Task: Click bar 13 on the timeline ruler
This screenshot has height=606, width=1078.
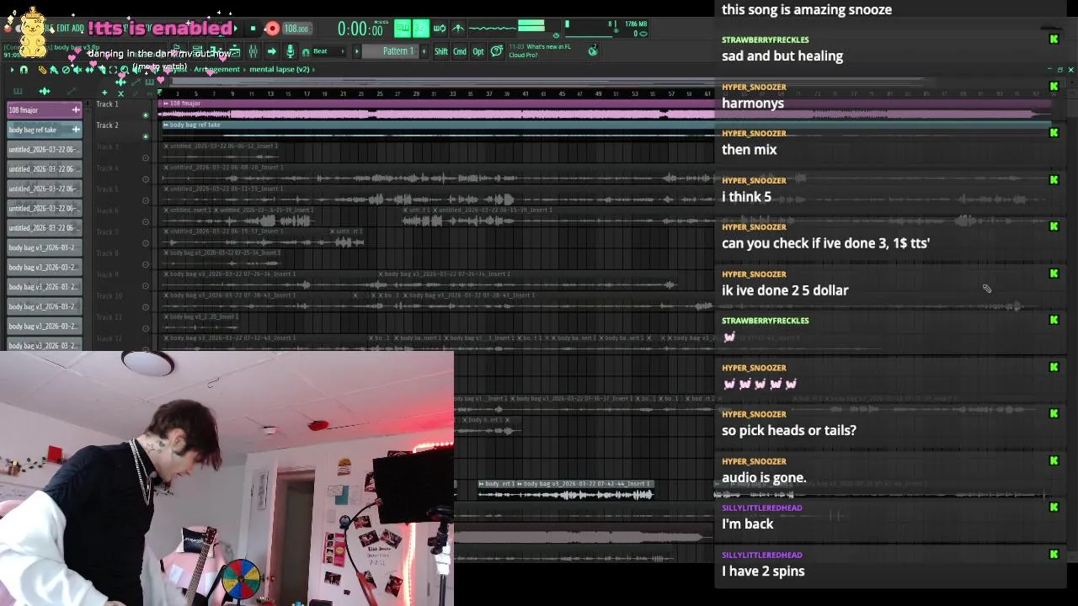Action: [x=270, y=93]
